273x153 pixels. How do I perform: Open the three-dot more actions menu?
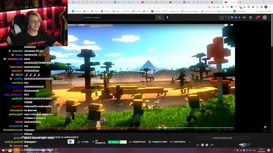pos(189,142)
